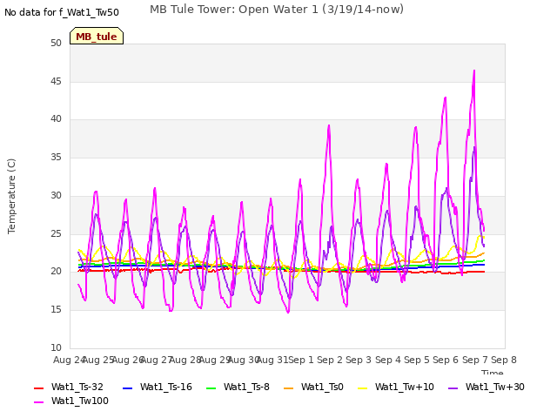Click the 45 y-axis tick label
The image size is (557, 418).
[56, 81]
